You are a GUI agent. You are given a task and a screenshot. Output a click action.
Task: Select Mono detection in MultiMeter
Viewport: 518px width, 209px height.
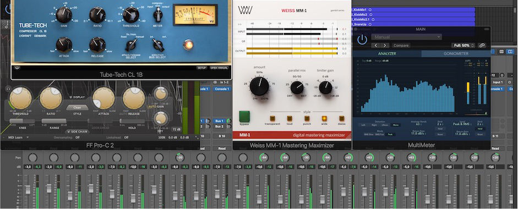pyautogui.click(x=395, y=125)
